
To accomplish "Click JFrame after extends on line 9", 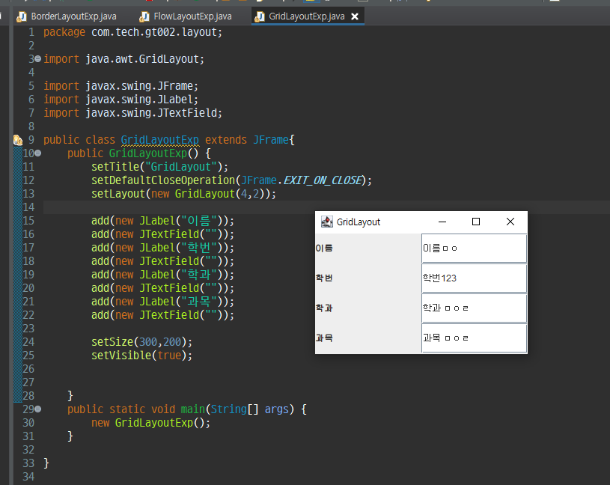I will pyautogui.click(x=271, y=140).
